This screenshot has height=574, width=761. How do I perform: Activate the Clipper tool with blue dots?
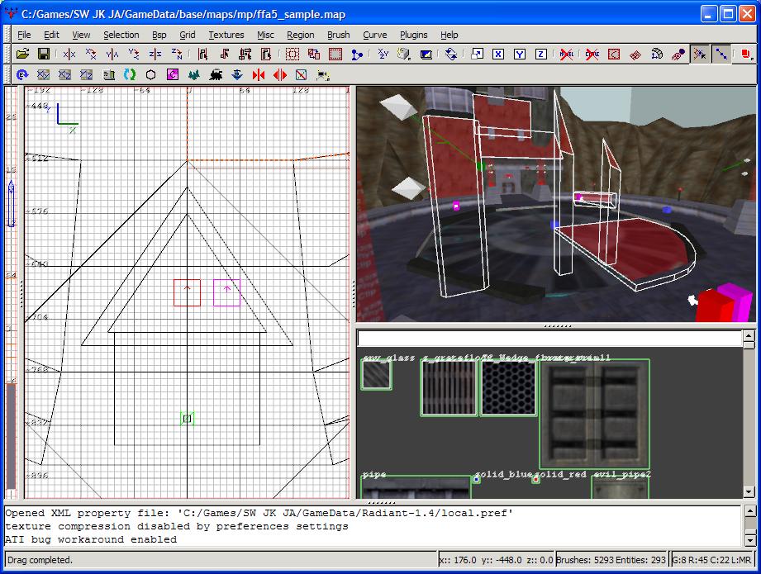click(357, 54)
